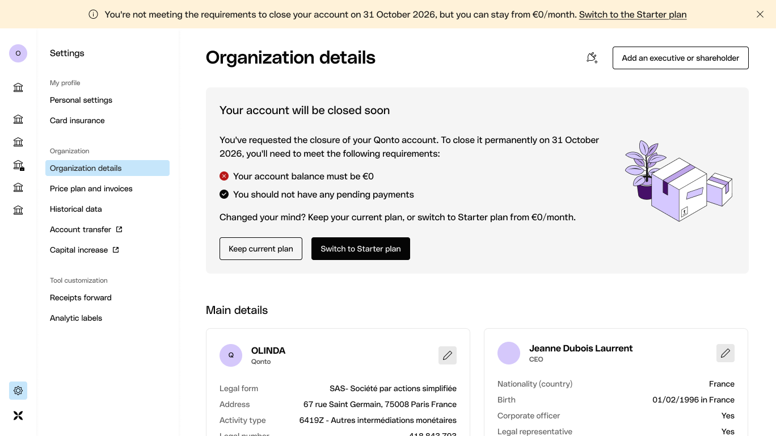This screenshot has width=776, height=436.
Task: Click the settings gear icon in sidebar
Action: click(18, 391)
